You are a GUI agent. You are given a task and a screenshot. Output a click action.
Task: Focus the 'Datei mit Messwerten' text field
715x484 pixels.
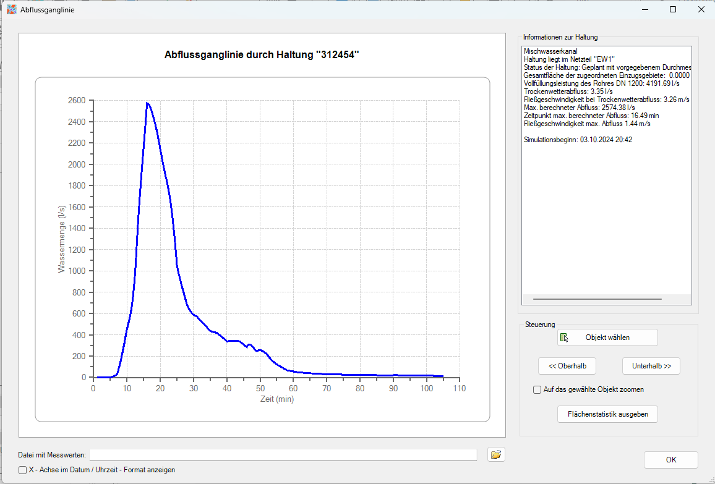pyautogui.click(x=283, y=455)
